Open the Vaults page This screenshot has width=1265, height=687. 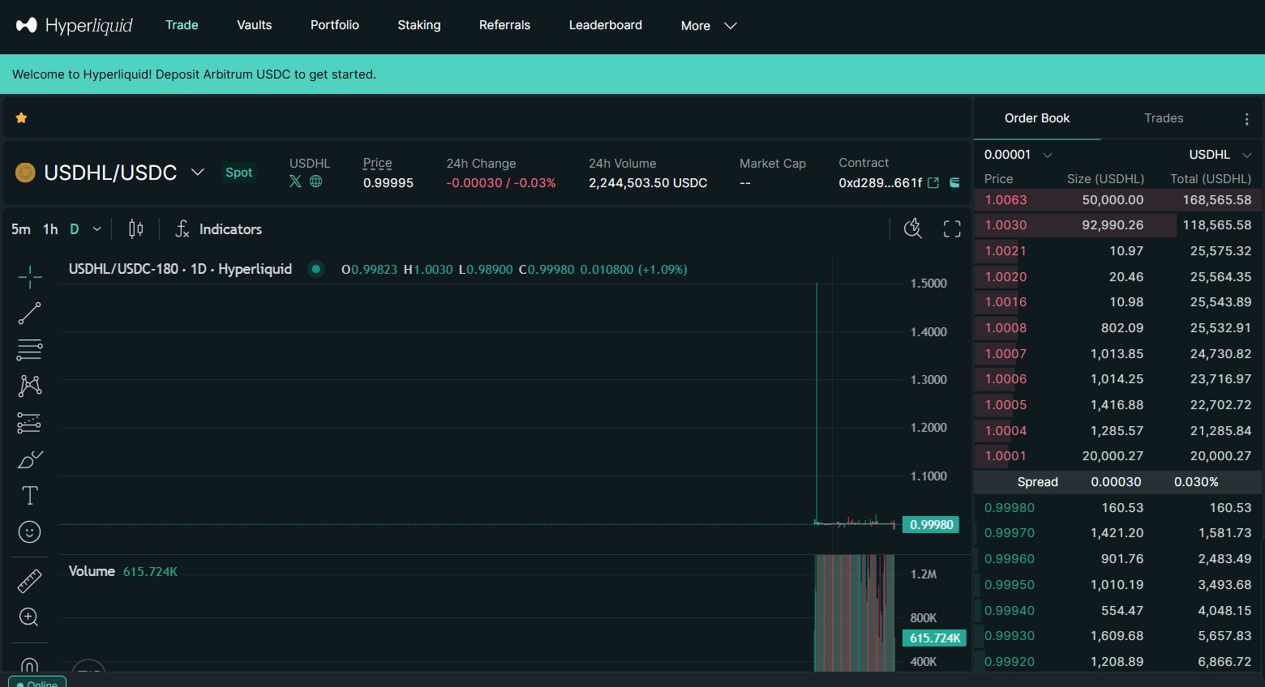coord(254,25)
